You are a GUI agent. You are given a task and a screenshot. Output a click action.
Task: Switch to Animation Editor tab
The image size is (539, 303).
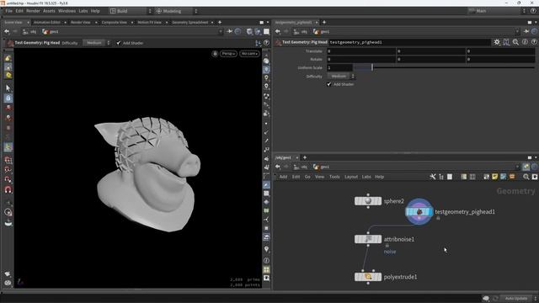[x=47, y=23]
